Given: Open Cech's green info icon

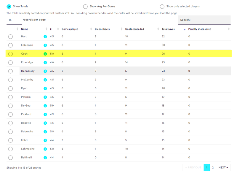Looking at the screenshot, I should click(x=45, y=54).
